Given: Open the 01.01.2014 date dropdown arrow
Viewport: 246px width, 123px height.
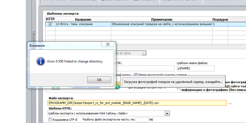Looking at the screenshot, I should pyautogui.click(x=143, y=53).
